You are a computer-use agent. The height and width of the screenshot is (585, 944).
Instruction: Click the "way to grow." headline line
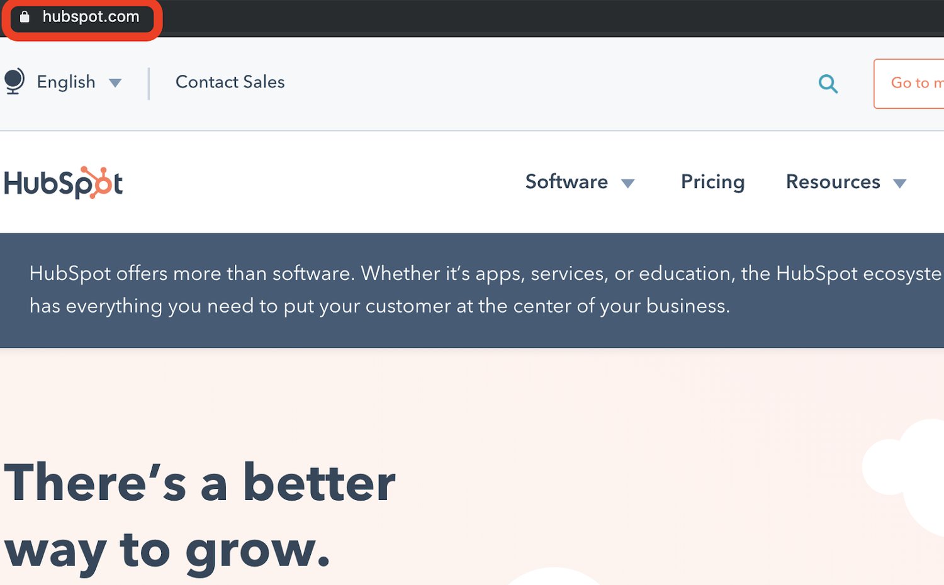pyautogui.click(x=167, y=550)
